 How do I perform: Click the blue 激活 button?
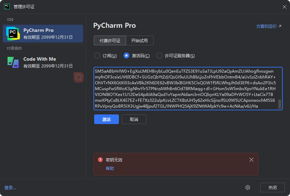point(107,119)
